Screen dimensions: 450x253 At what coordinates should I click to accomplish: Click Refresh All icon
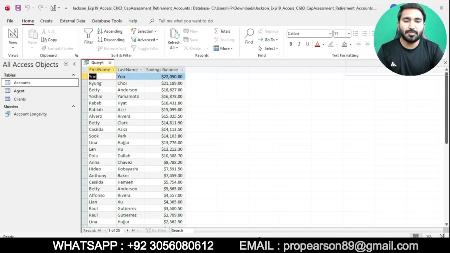coord(174,39)
